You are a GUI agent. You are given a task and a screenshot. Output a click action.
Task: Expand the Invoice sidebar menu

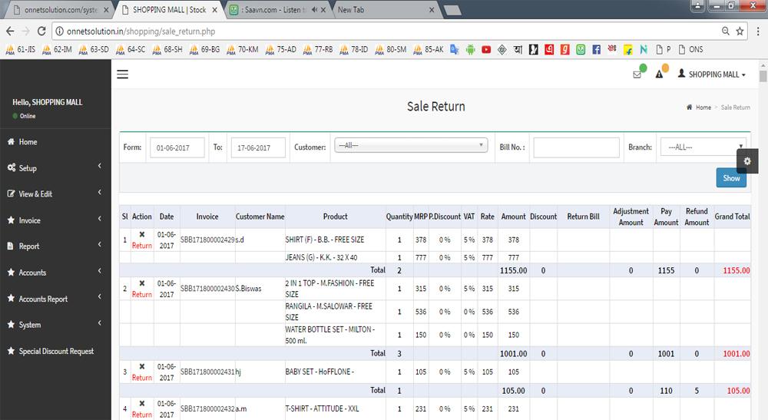55,220
